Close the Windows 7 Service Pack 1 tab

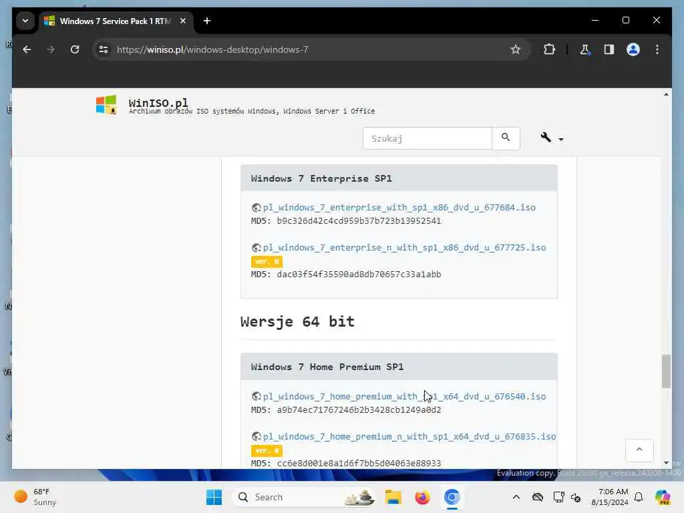coord(183,21)
